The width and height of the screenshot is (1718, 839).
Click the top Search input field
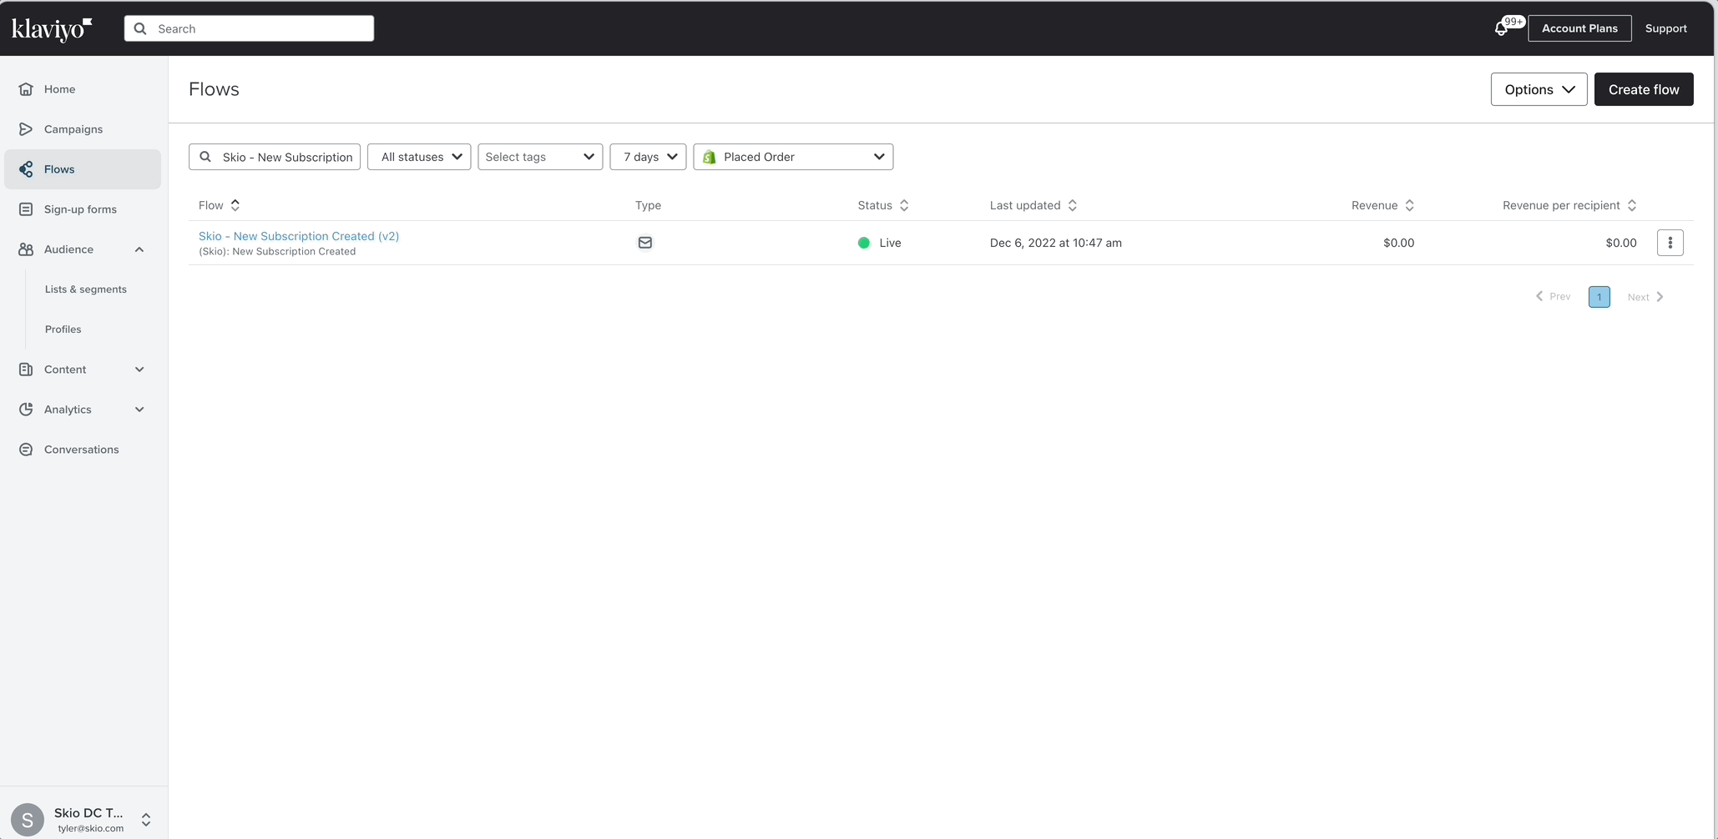(x=249, y=28)
